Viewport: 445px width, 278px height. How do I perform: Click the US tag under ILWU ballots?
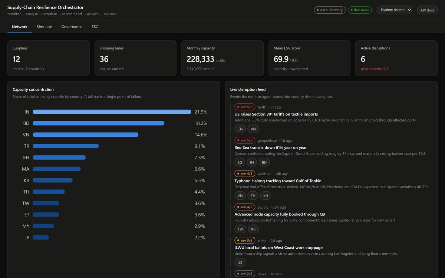[x=240, y=262]
